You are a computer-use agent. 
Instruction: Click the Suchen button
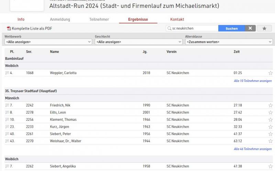point(231,28)
